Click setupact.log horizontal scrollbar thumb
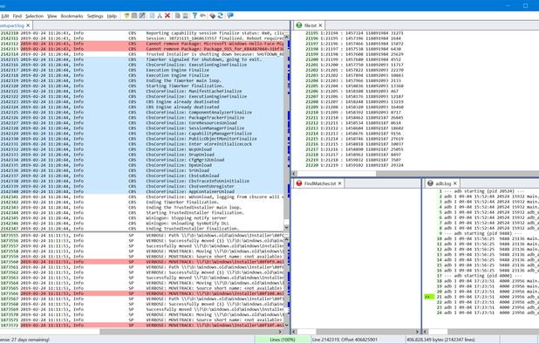539x344 pixels. [50, 332]
